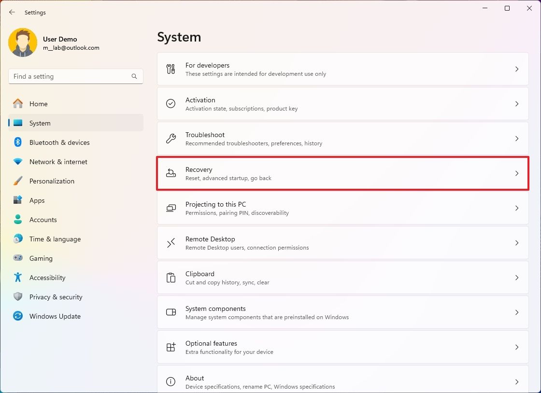Click the User Demo profile picture
541x393 pixels.
tap(23, 42)
